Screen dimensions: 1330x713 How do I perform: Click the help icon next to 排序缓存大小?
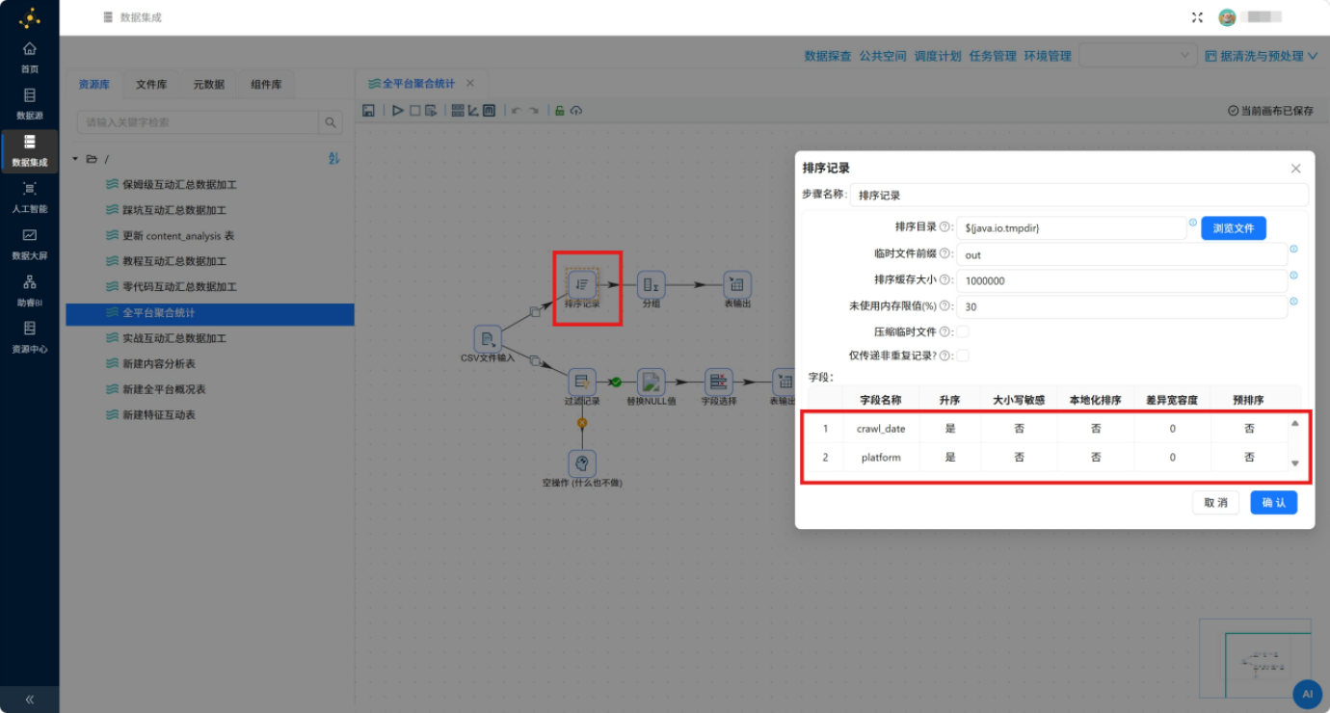coord(944,279)
